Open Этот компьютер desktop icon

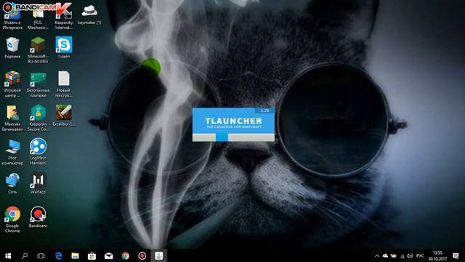[12, 152]
